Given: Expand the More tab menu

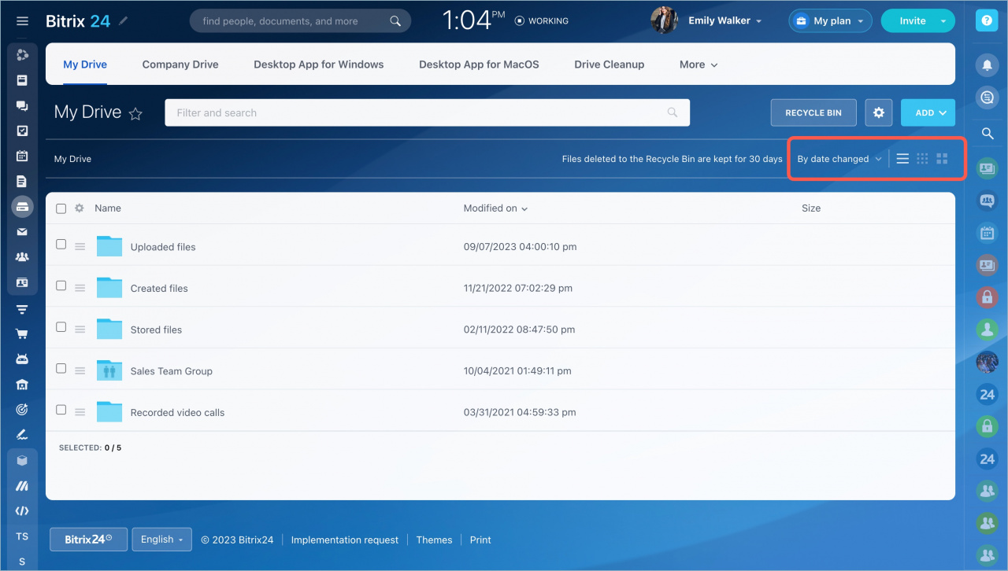Looking at the screenshot, I should point(699,64).
